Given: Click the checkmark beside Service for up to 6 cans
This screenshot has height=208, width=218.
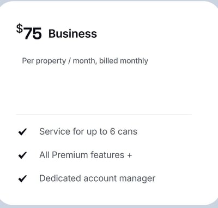Looking at the screenshot, I should (x=22, y=132).
